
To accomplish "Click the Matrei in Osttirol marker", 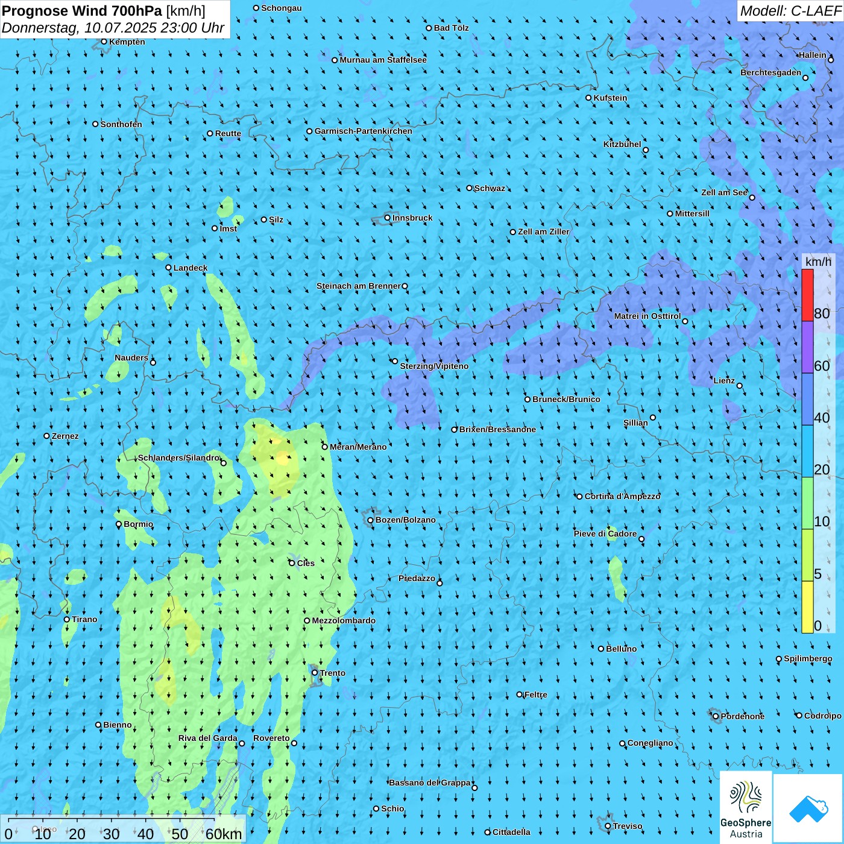I will pyautogui.click(x=685, y=321).
